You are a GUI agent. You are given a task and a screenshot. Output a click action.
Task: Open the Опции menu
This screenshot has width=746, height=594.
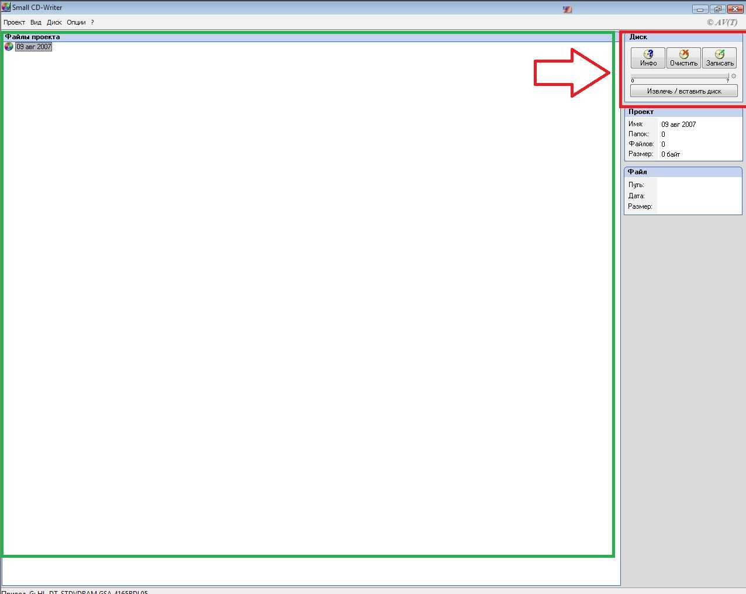pos(76,22)
